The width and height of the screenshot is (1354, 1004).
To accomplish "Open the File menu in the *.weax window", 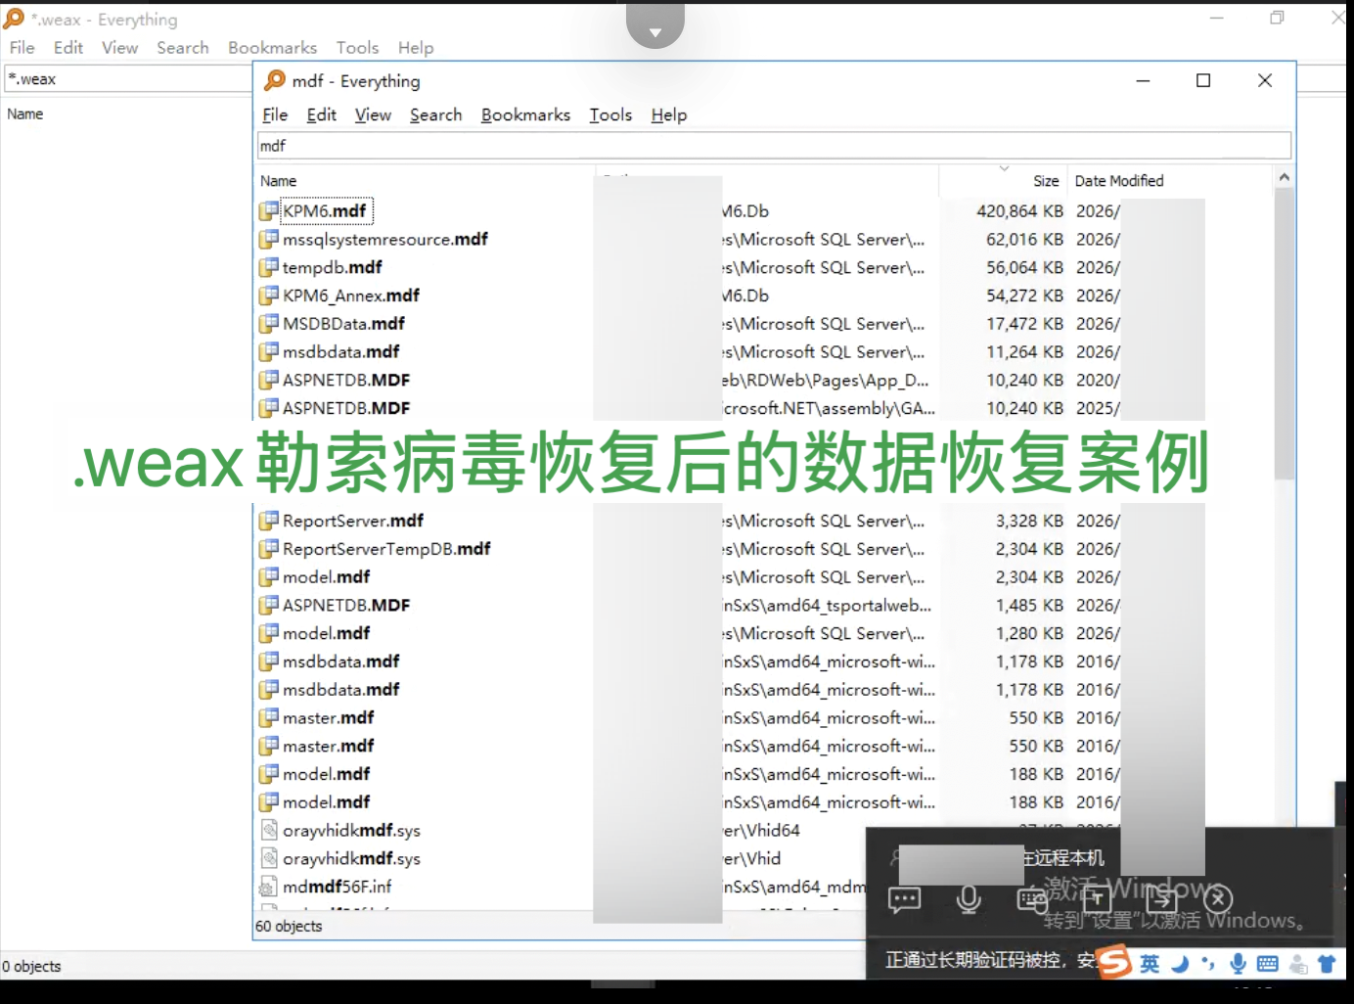I will (x=22, y=47).
